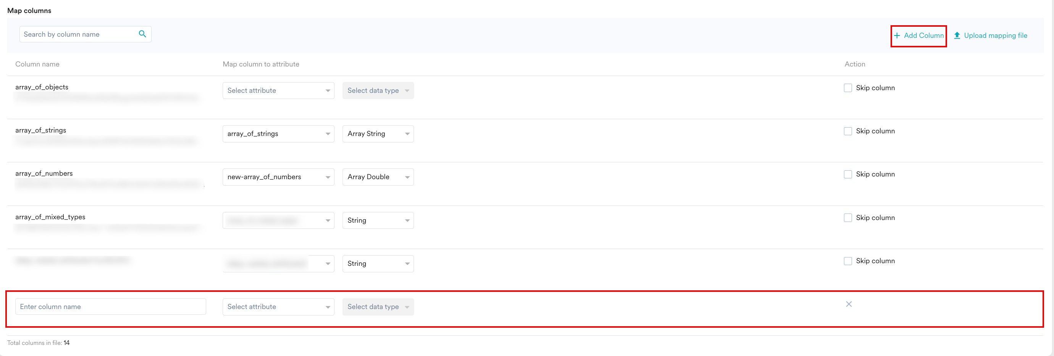Click the plus icon beside Add Column
Viewport: 1054px width, 356px height.
(x=897, y=36)
